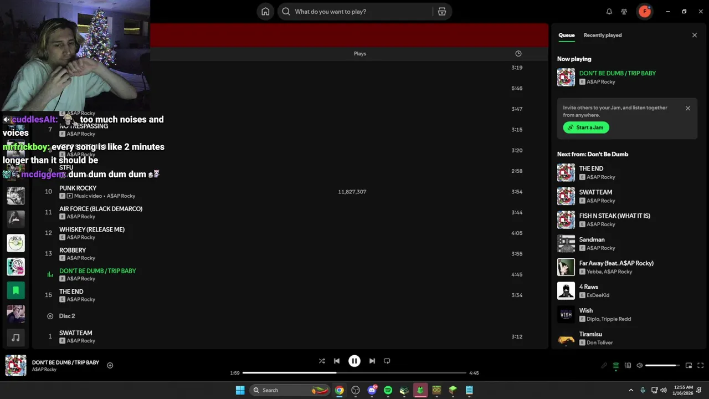Open the notifications bell in Spotify
709x399 pixels.
pos(609,12)
